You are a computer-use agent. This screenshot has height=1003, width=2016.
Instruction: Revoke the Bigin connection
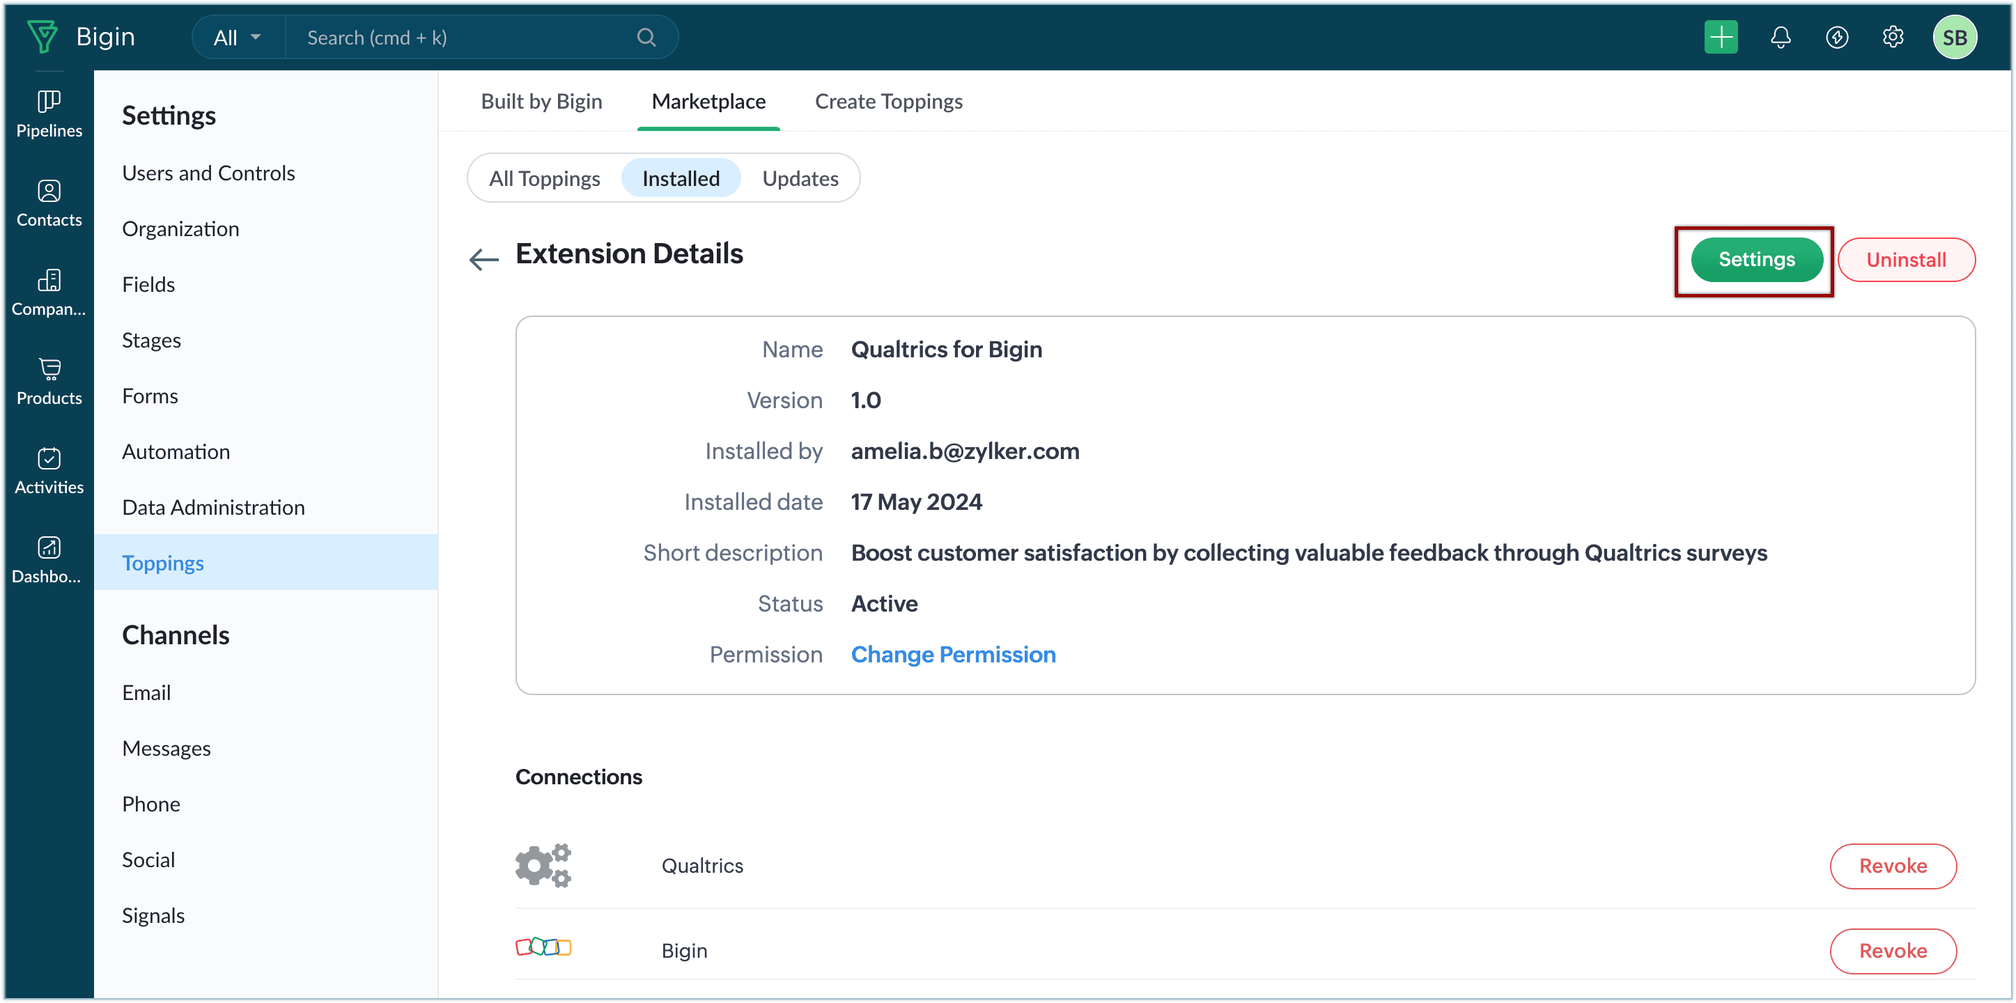(x=1892, y=951)
